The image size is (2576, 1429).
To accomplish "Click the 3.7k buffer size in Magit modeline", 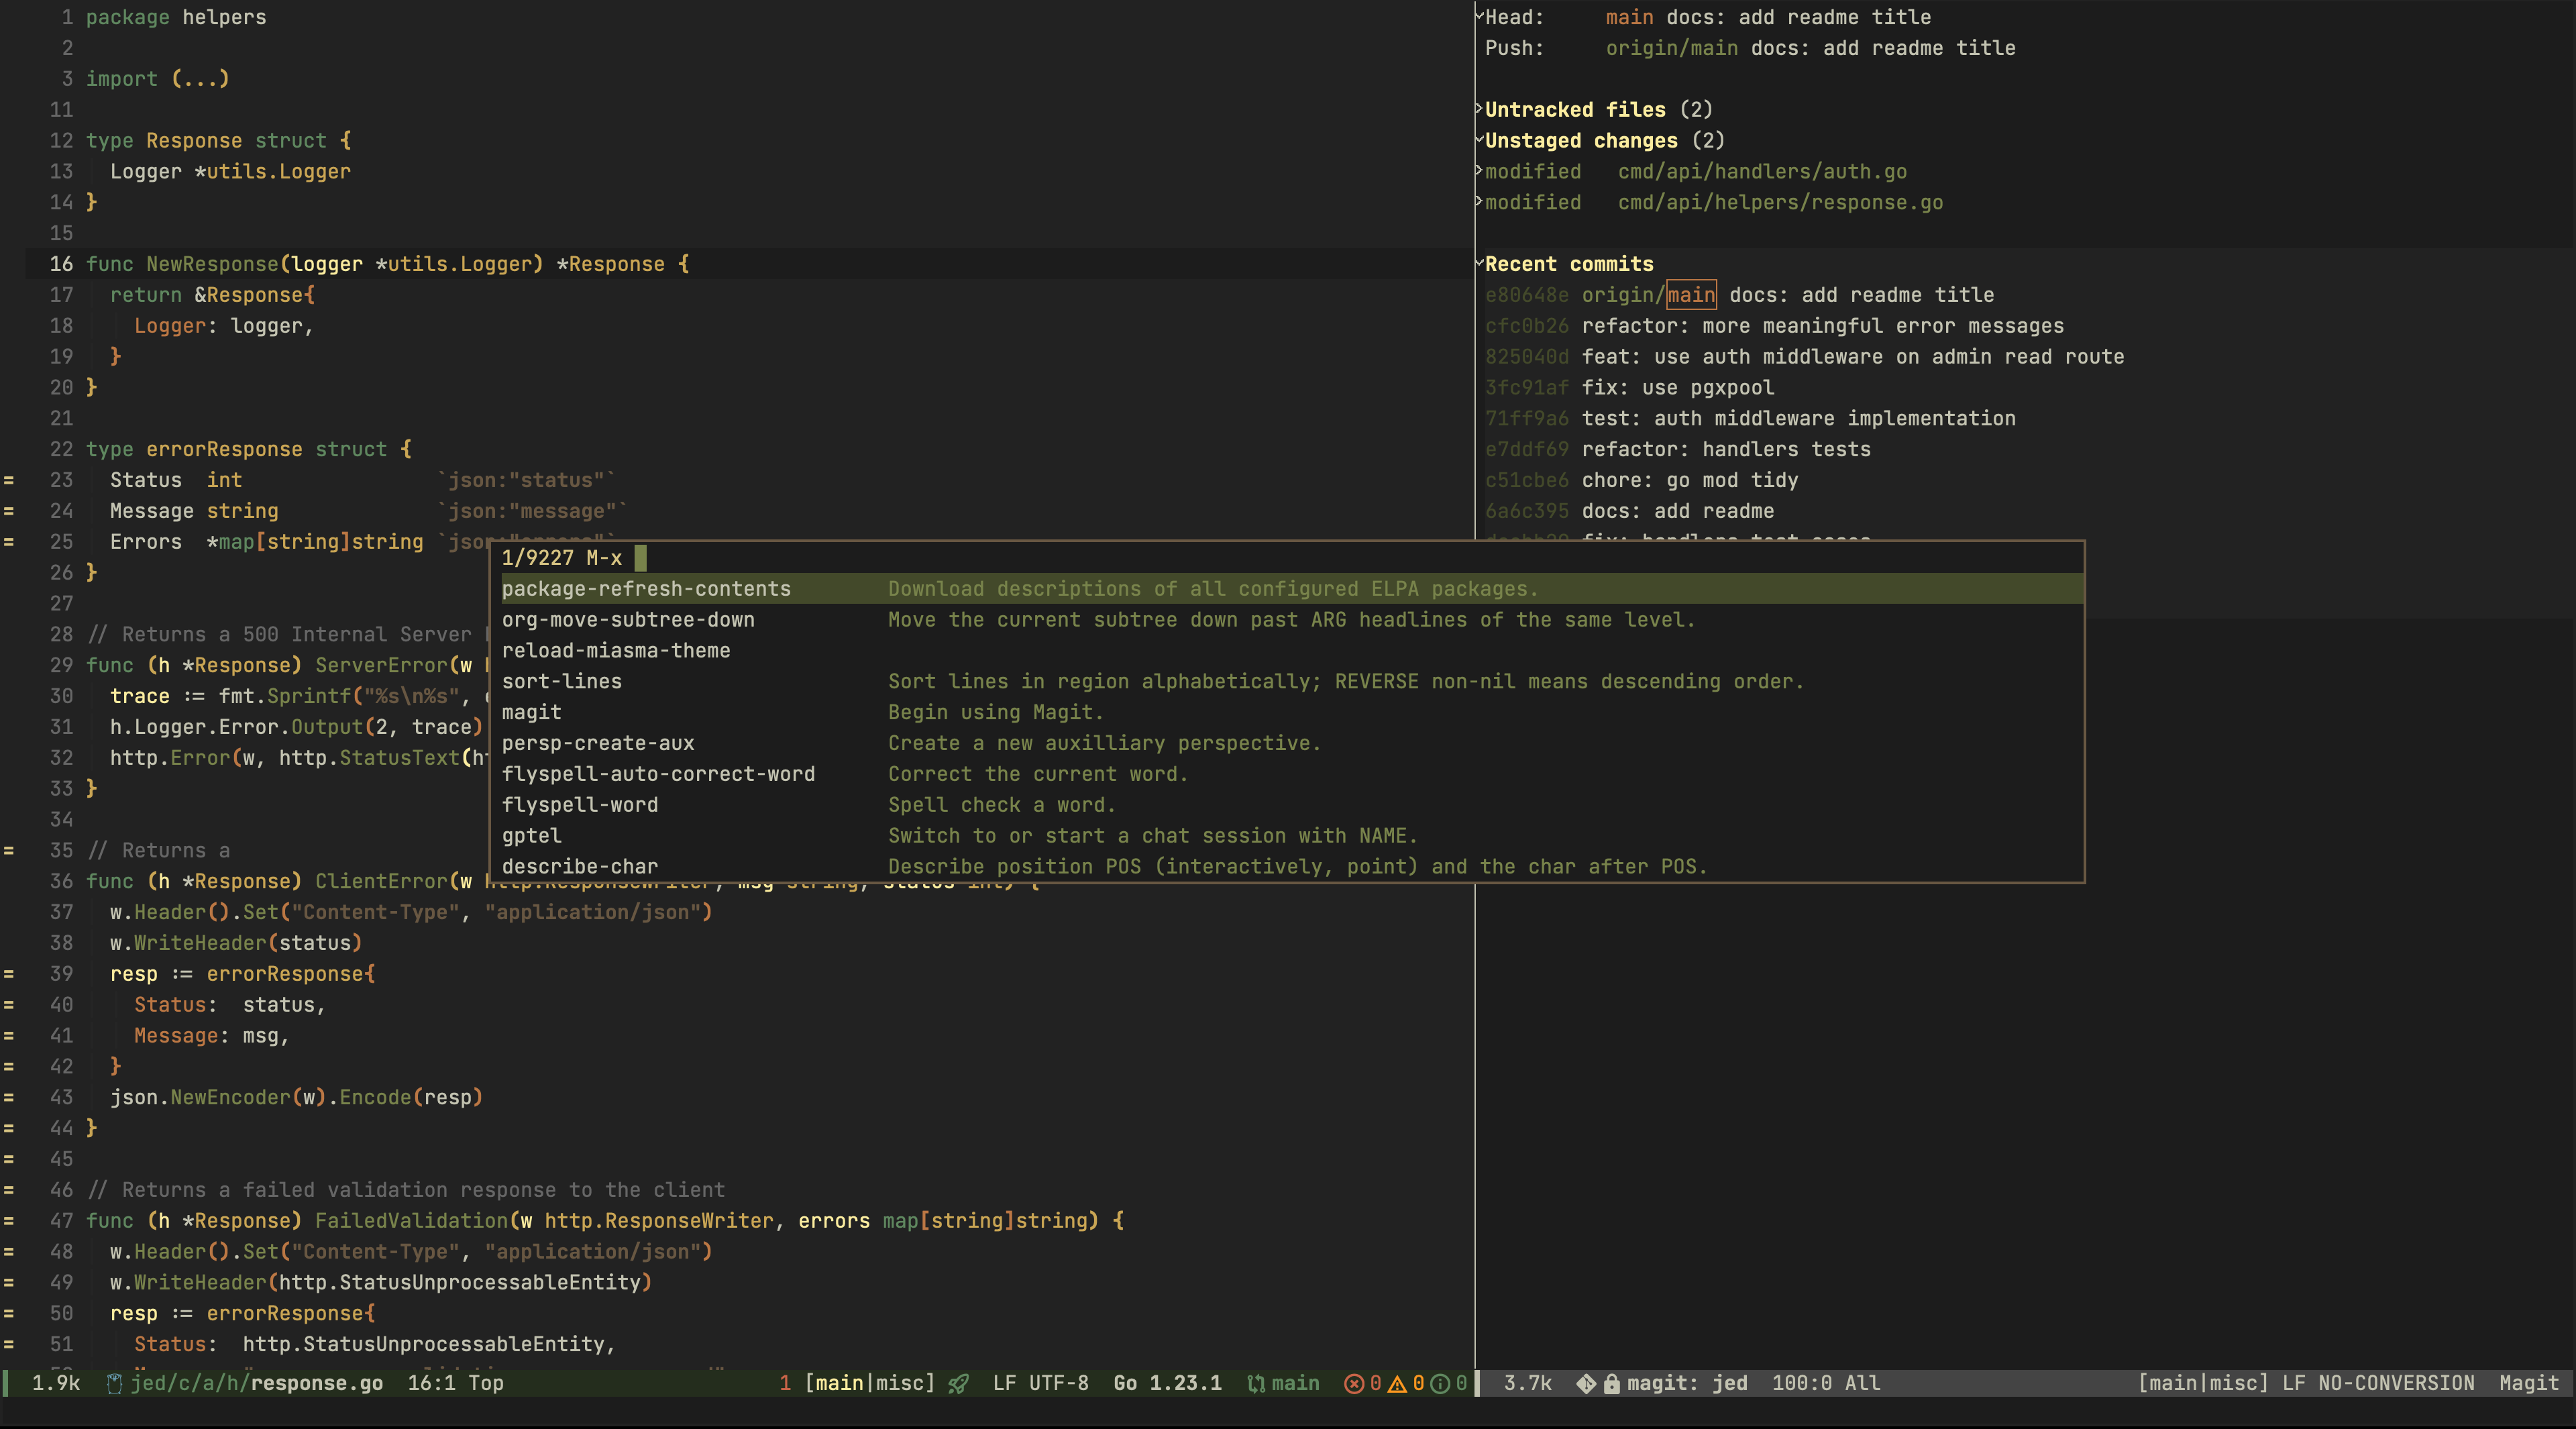I will click(1528, 1383).
